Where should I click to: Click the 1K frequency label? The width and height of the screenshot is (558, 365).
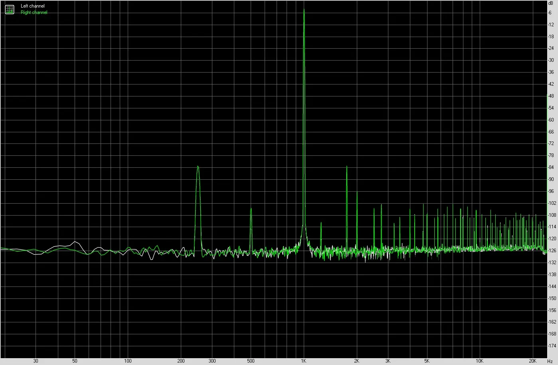(x=304, y=361)
